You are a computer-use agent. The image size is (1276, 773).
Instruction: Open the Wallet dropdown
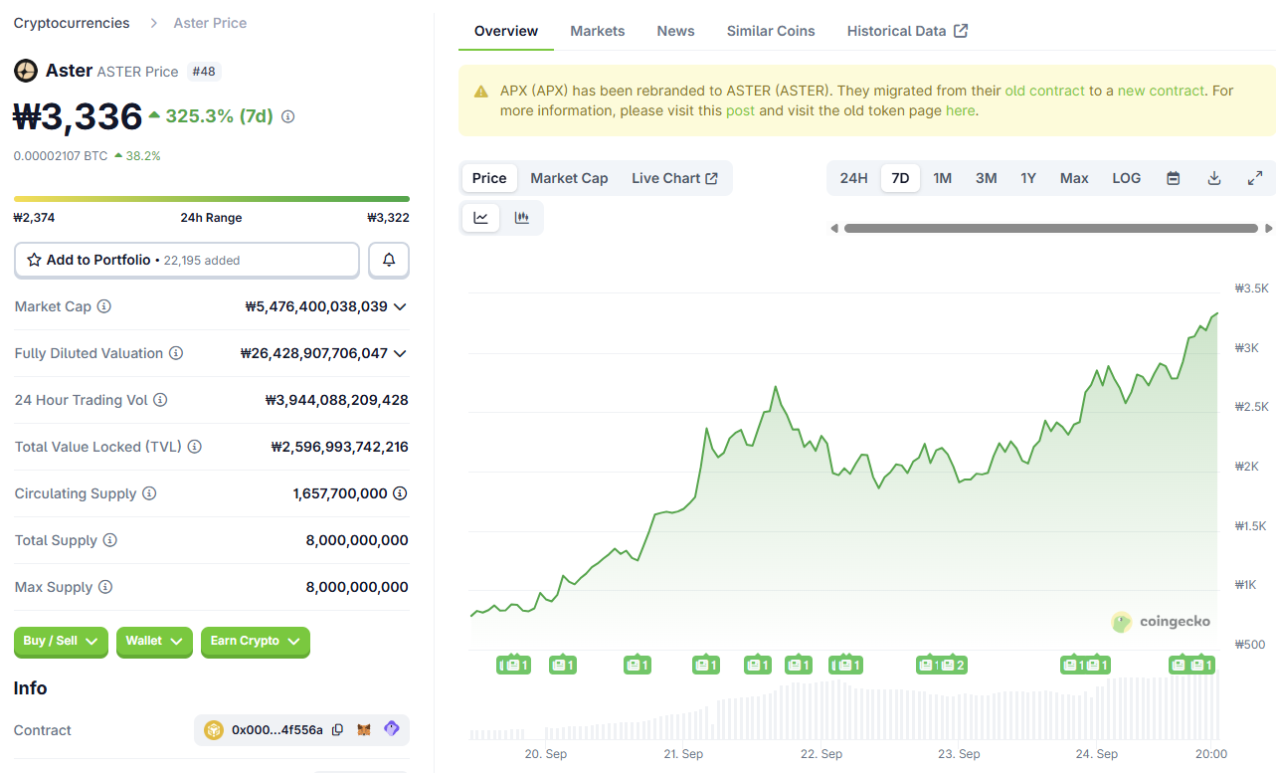tap(154, 642)
